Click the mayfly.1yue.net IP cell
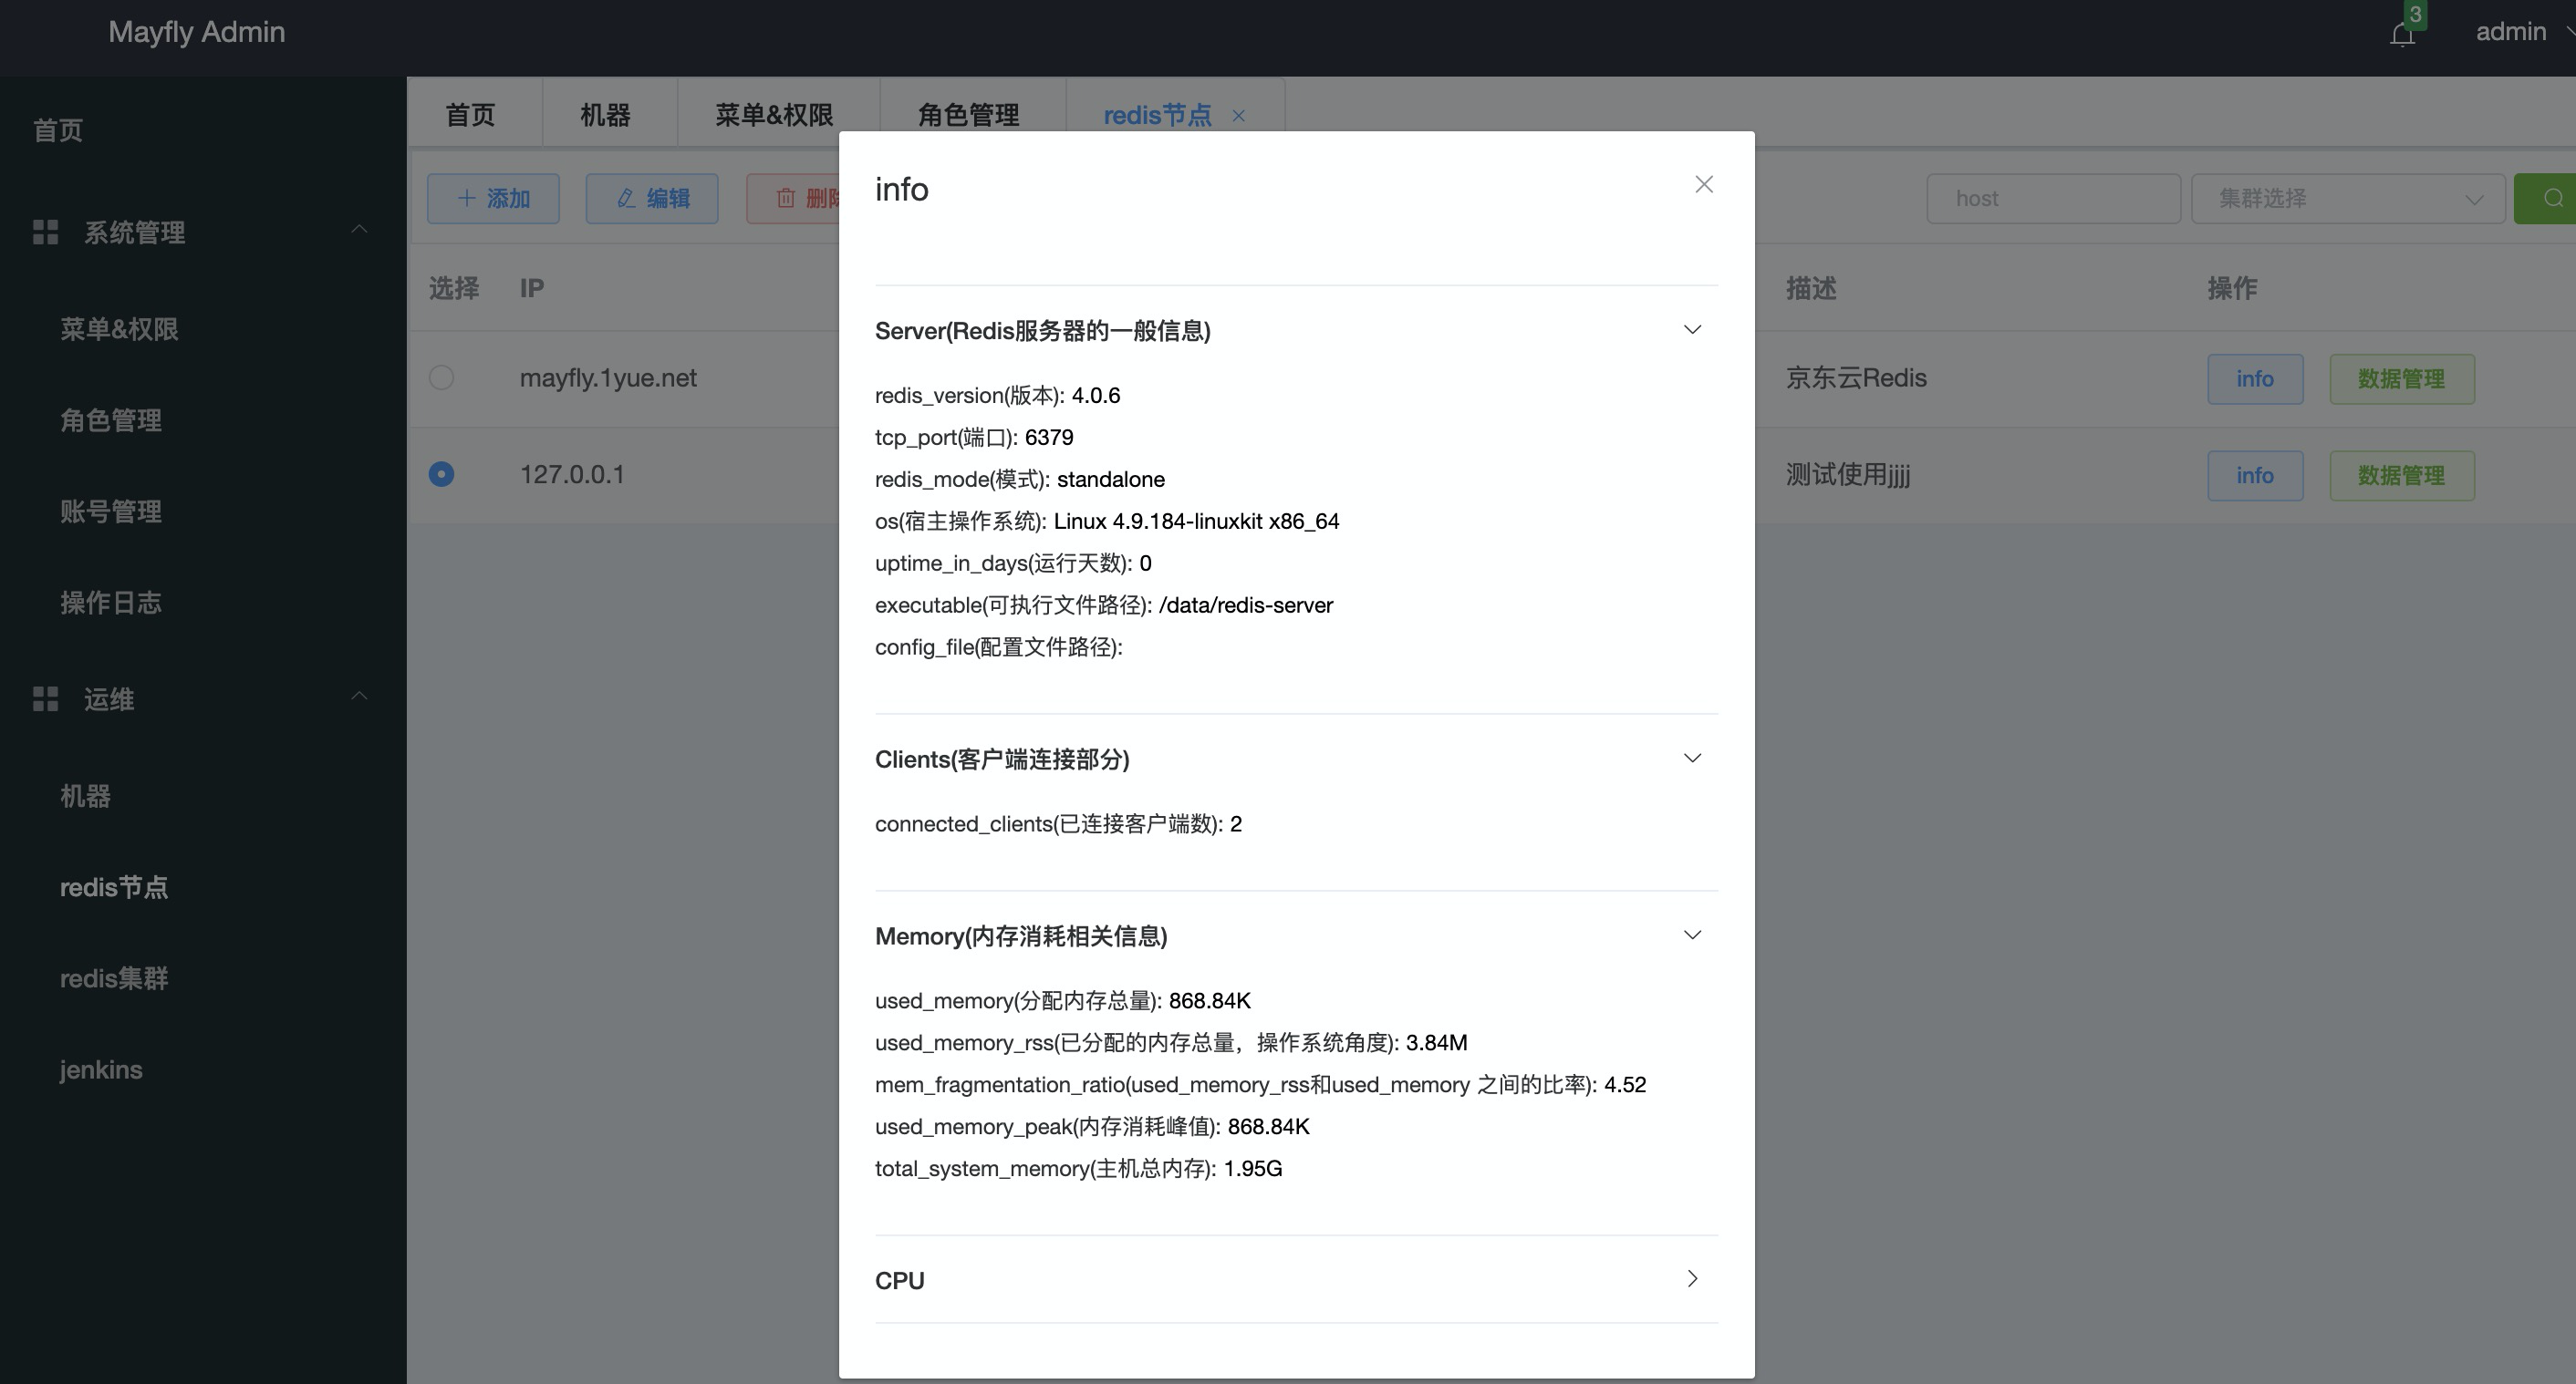This screenshot has height=1384, width=2576. click(x=608, y=377)
